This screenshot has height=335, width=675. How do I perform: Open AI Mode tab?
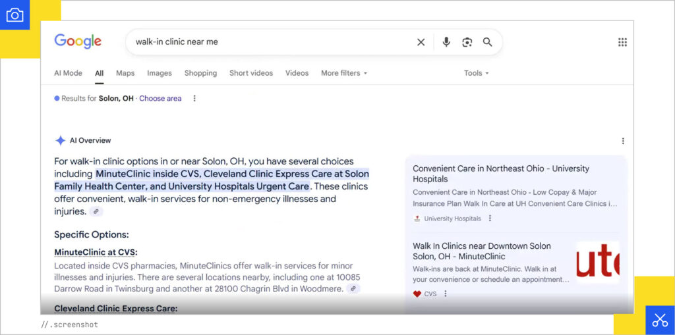click(68, 73)
